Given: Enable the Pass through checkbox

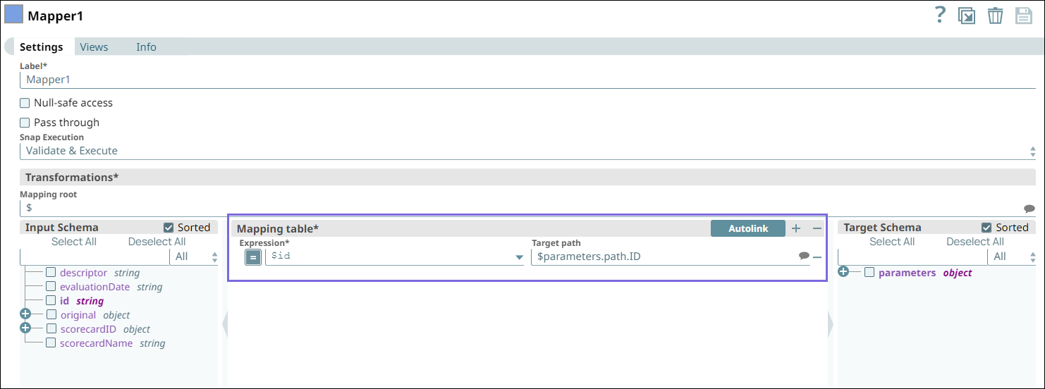Looking at the screenshot, I should point(25,123).
